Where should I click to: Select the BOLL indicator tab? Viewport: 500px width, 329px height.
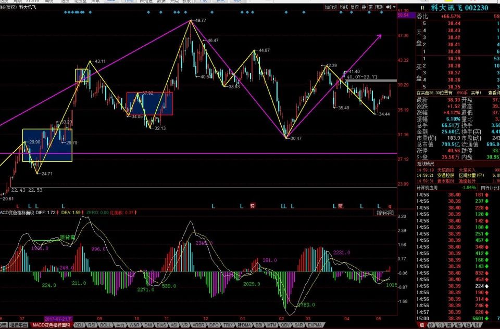[105, 325]
